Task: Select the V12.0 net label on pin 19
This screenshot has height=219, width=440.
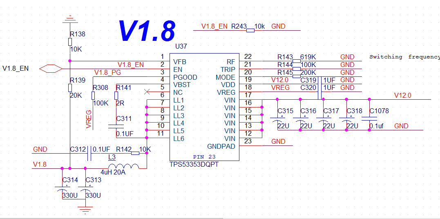Action: (280, 80)
